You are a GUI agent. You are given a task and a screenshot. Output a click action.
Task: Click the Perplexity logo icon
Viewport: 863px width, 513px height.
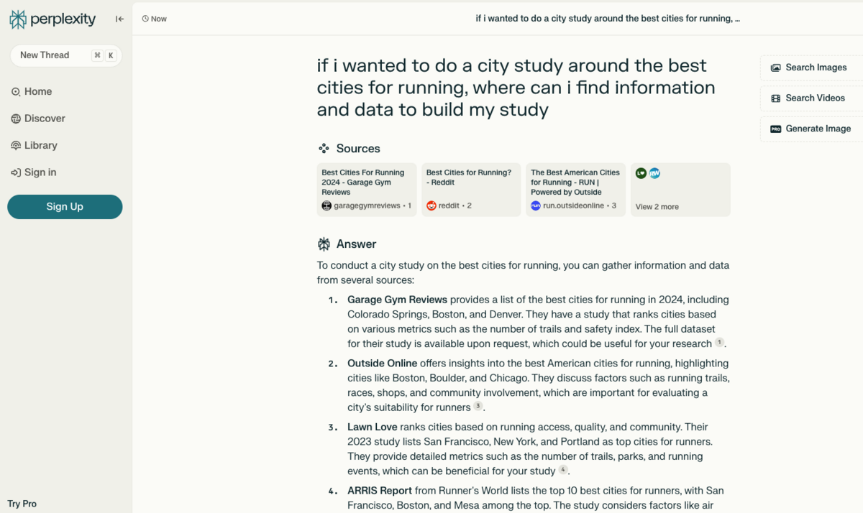point(18,19)
